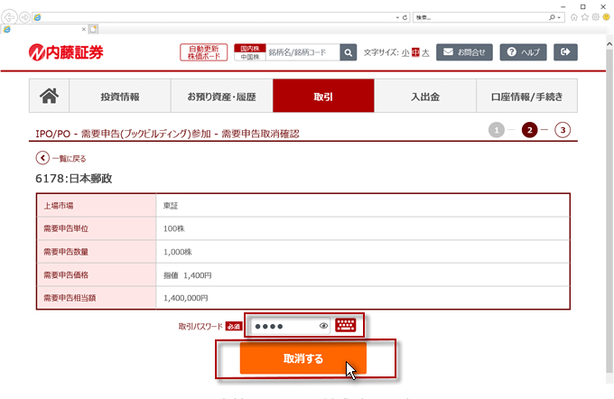Click the Naito Securities logo
This screenshot has width=614, height=399.
click(x=65, y=52)
